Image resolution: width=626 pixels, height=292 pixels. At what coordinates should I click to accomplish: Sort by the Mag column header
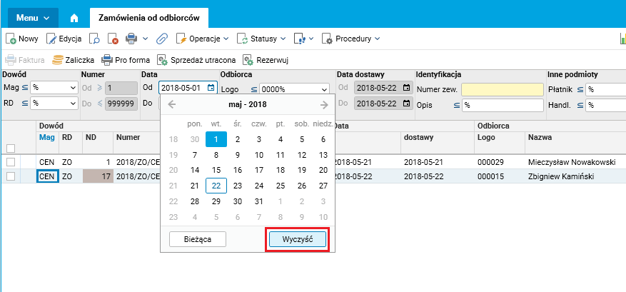[47, 137]
